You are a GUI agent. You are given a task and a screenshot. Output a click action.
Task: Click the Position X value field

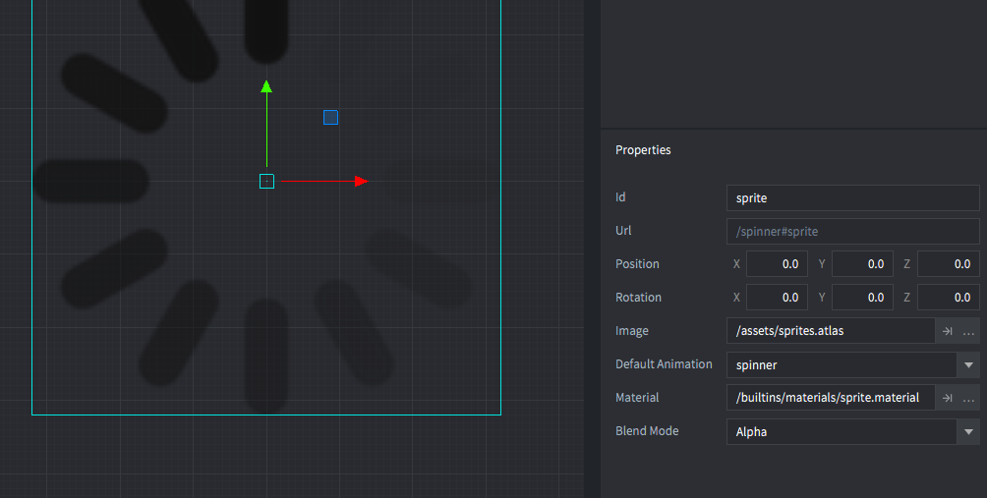pyautogui.click(x=777, y=264)
